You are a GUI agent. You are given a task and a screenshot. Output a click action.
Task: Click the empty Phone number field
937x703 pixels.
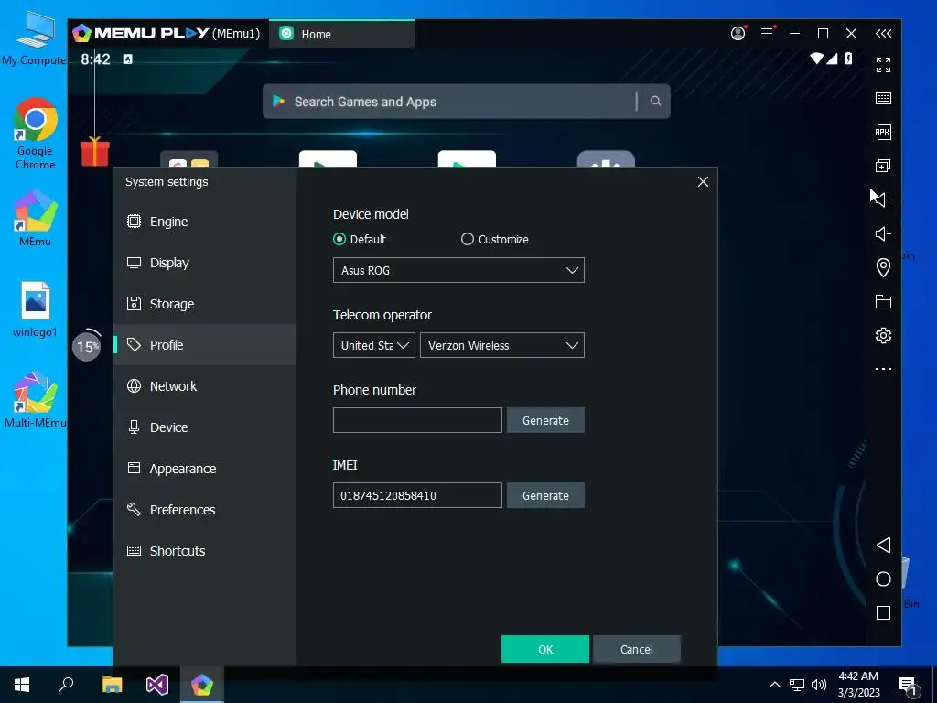(x=417, y=420)
